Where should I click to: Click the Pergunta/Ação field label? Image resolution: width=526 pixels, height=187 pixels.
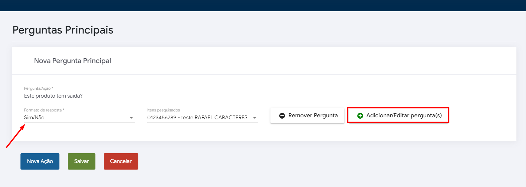point(38,88)
